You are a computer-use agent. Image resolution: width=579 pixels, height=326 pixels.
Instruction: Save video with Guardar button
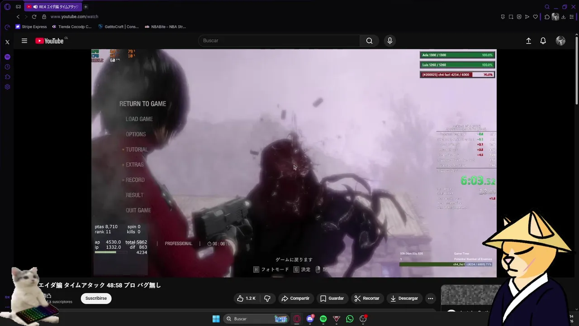(332, 298)
